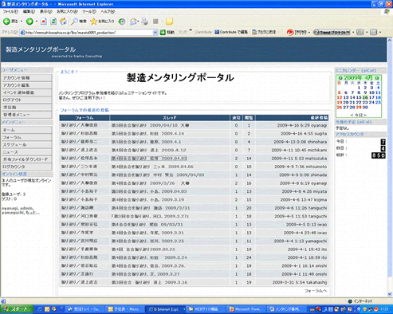
Task: Select day 16 in mini calendar
Action: pos(365,97)
